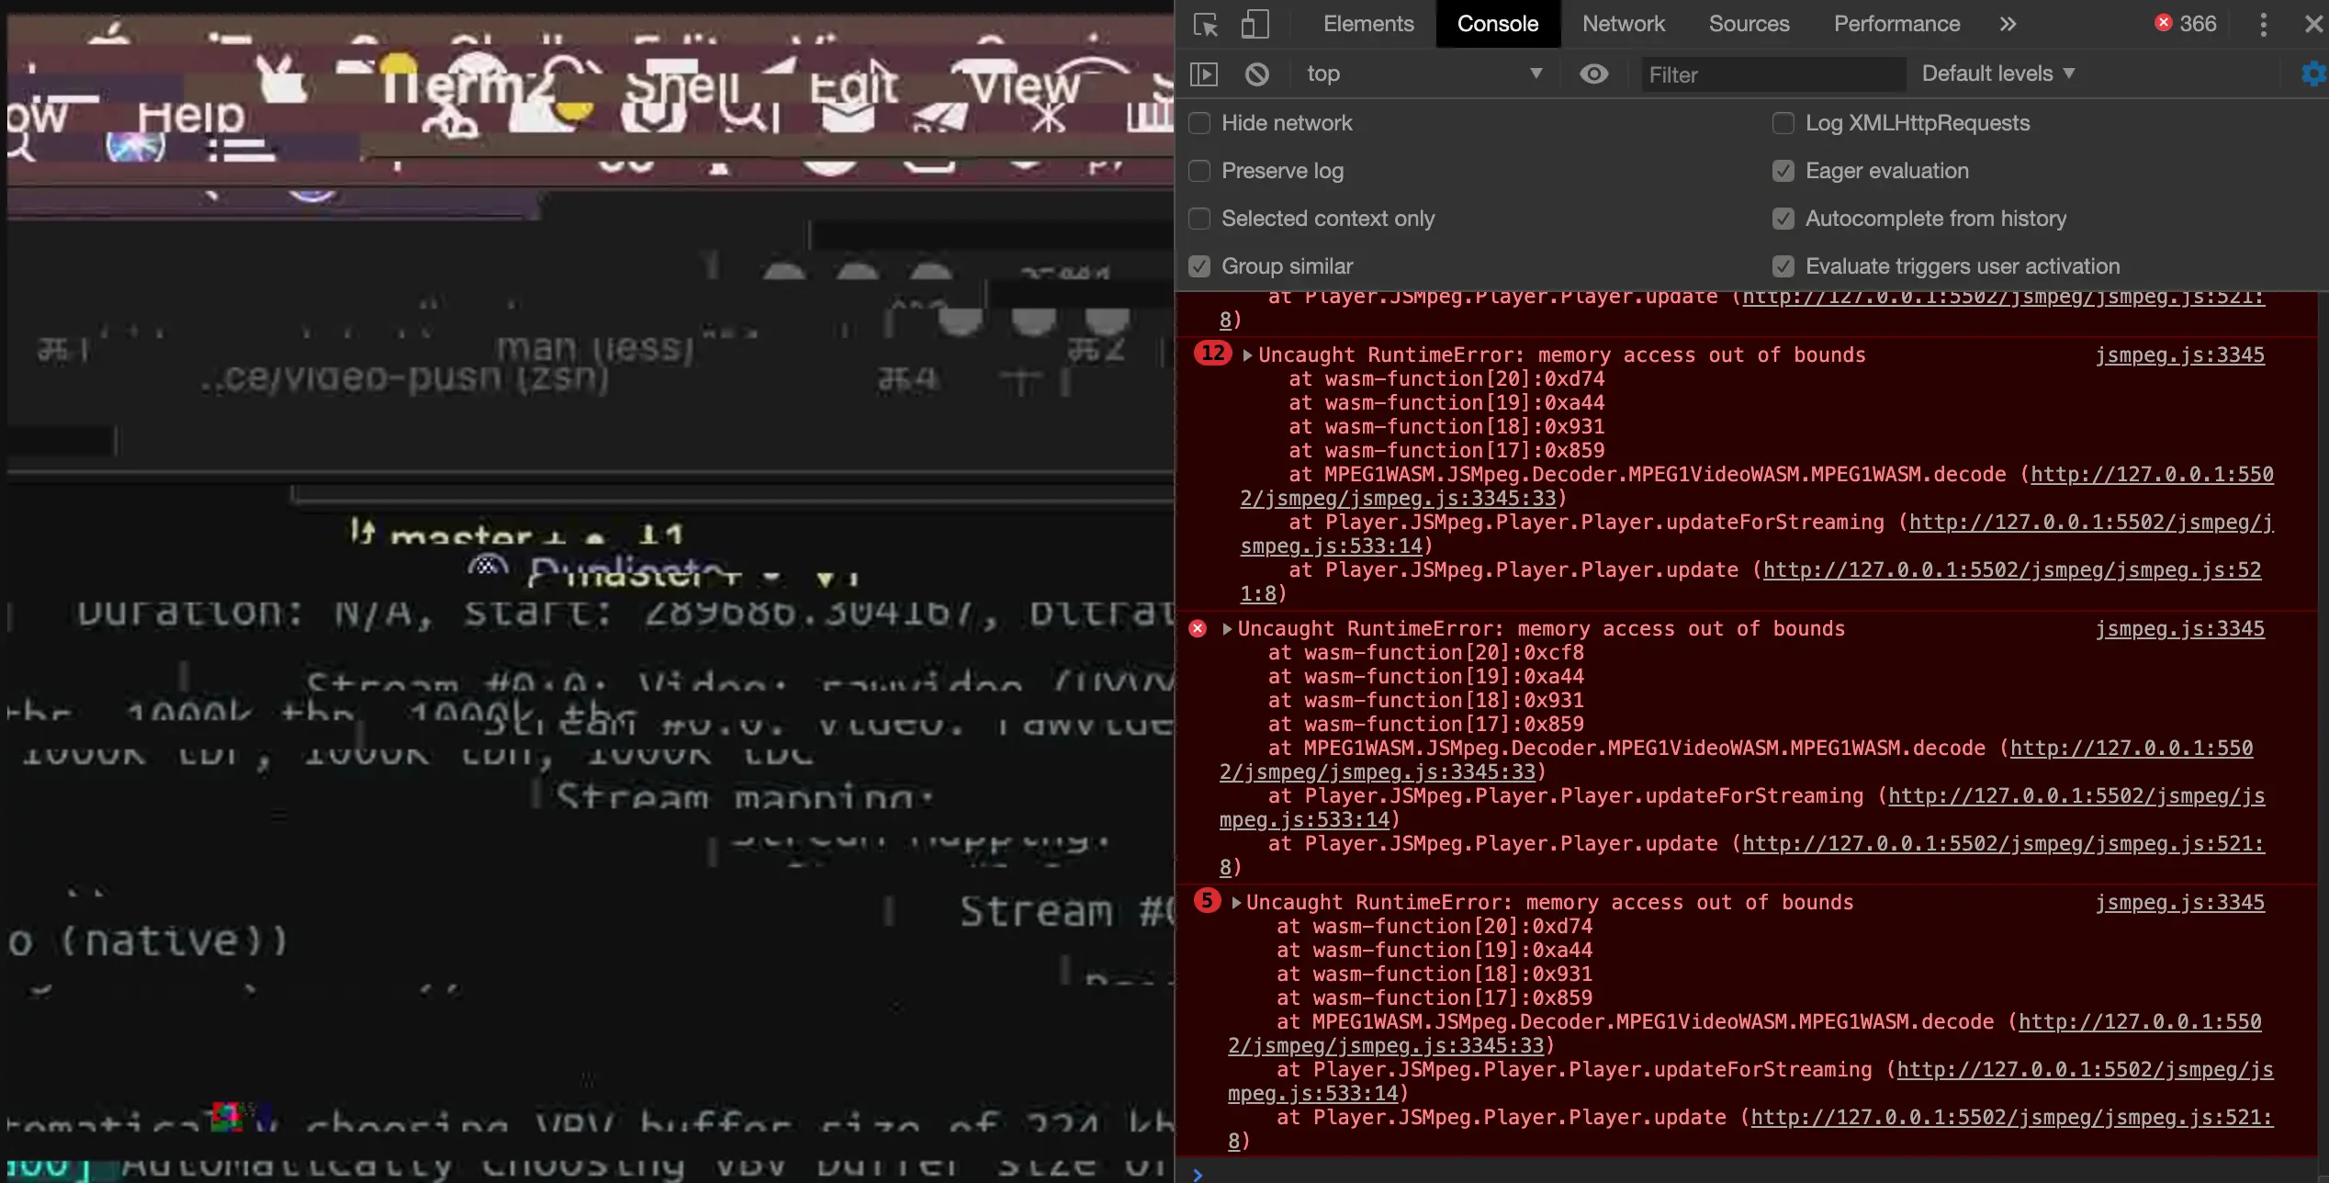The height and width of the screenshot is (1183, 2329).
Task: Switch to the Network tab
Action: click(1623, 24)
